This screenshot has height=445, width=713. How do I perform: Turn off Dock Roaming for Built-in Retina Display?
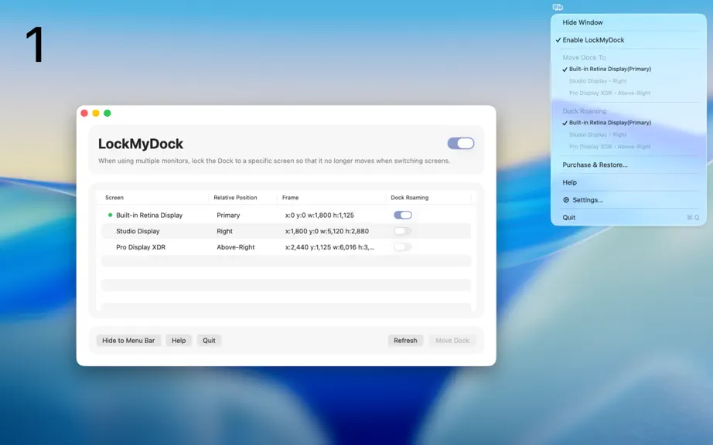(x=403, y=216)
